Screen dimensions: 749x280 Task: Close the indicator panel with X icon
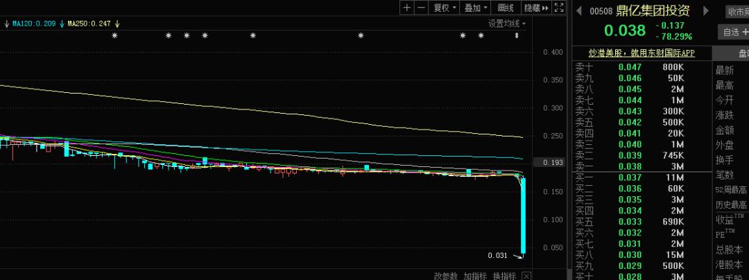coord(527,275)
